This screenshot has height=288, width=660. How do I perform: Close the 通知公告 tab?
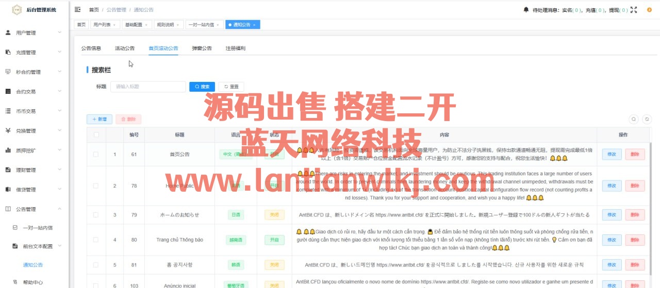[254, 25]
